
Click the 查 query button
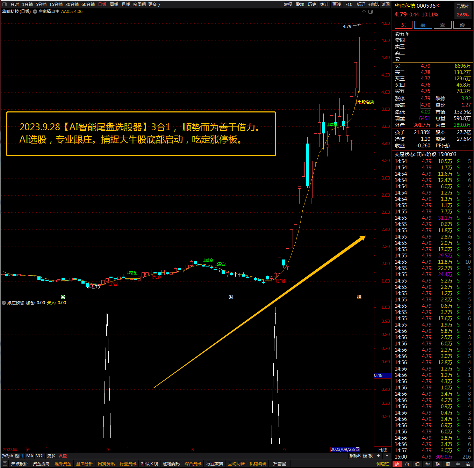pos(443,25)
